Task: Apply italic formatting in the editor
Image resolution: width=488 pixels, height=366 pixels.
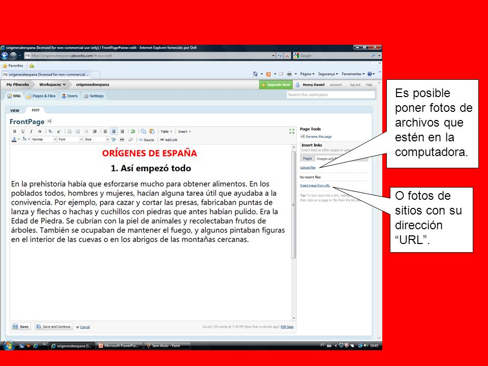Action: coord(31,131)
